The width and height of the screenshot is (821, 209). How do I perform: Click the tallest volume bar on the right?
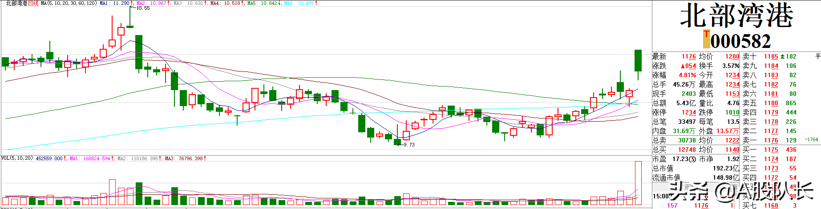pos(638,183)
